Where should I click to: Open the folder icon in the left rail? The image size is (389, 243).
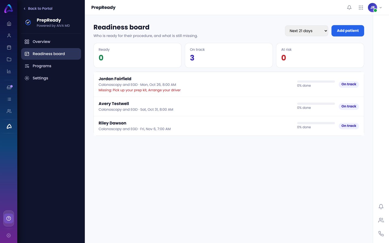pyautogui.click(x=9, y=59)
